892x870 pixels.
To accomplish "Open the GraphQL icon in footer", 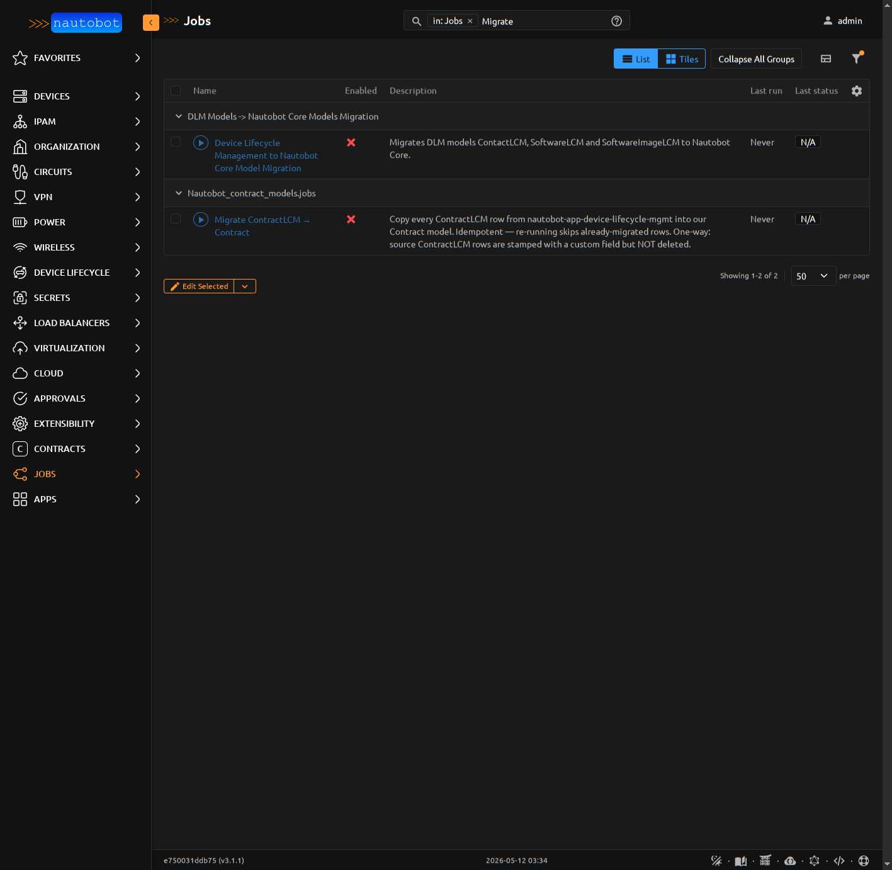I will [x=815, y=861].
